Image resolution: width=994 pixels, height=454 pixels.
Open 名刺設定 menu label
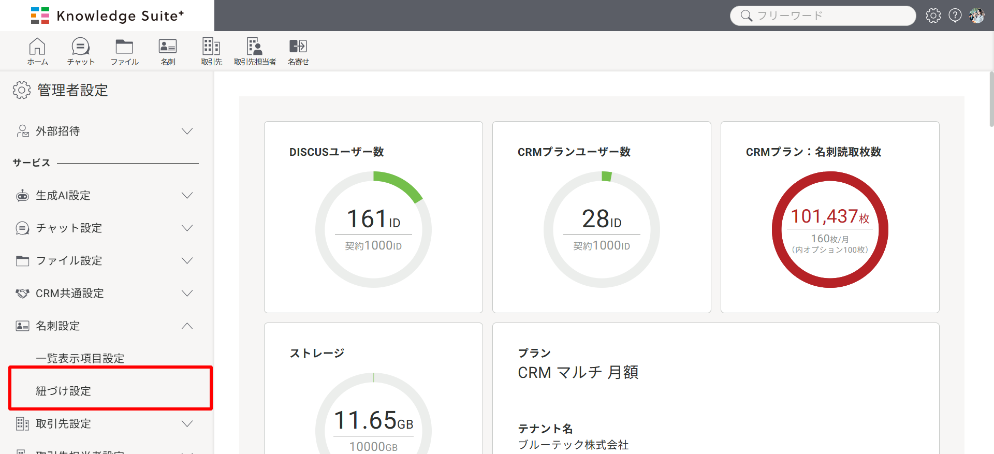point(57,326)
